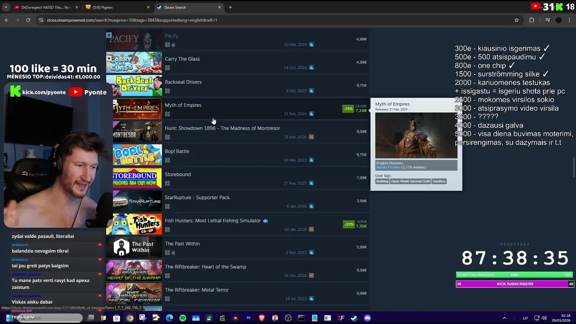
Task: Click Riftbreaker Metal Terror thumbnail
Action: 134,293
